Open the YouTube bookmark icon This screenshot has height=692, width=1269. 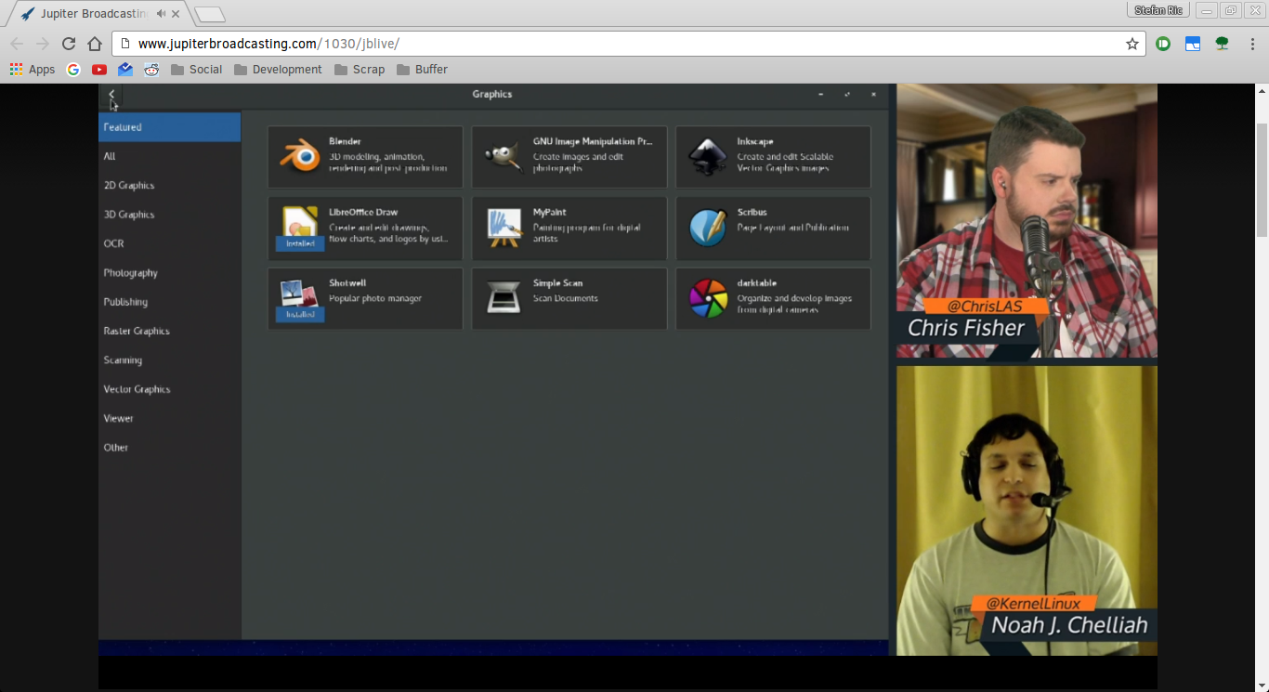[x=99, y=70]
